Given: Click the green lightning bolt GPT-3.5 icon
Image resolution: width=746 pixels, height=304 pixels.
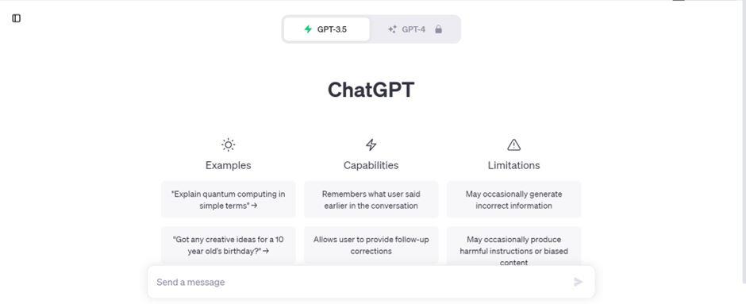Looking at the screenshot, I should [x=308, y=29].
